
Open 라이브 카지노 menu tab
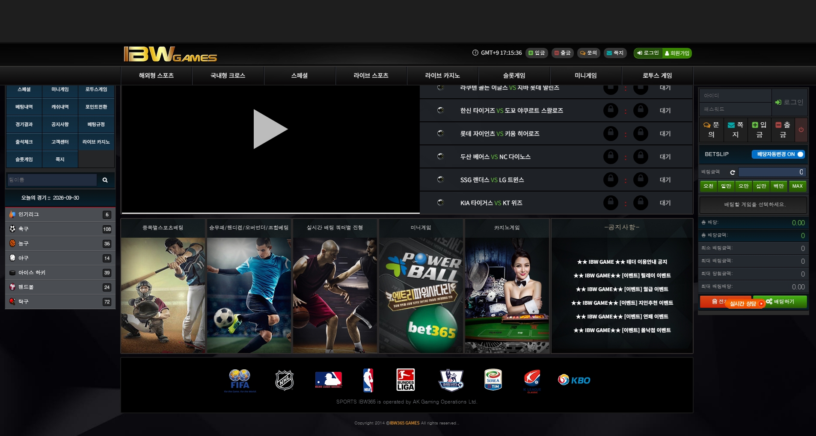coord(442,76)
